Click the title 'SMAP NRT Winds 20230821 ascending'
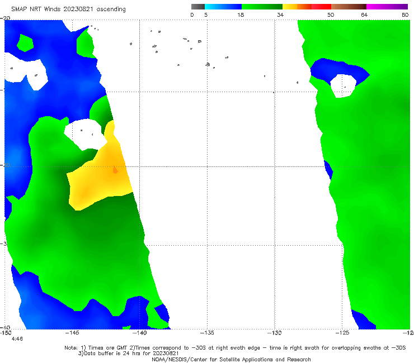 pos(68,9)
